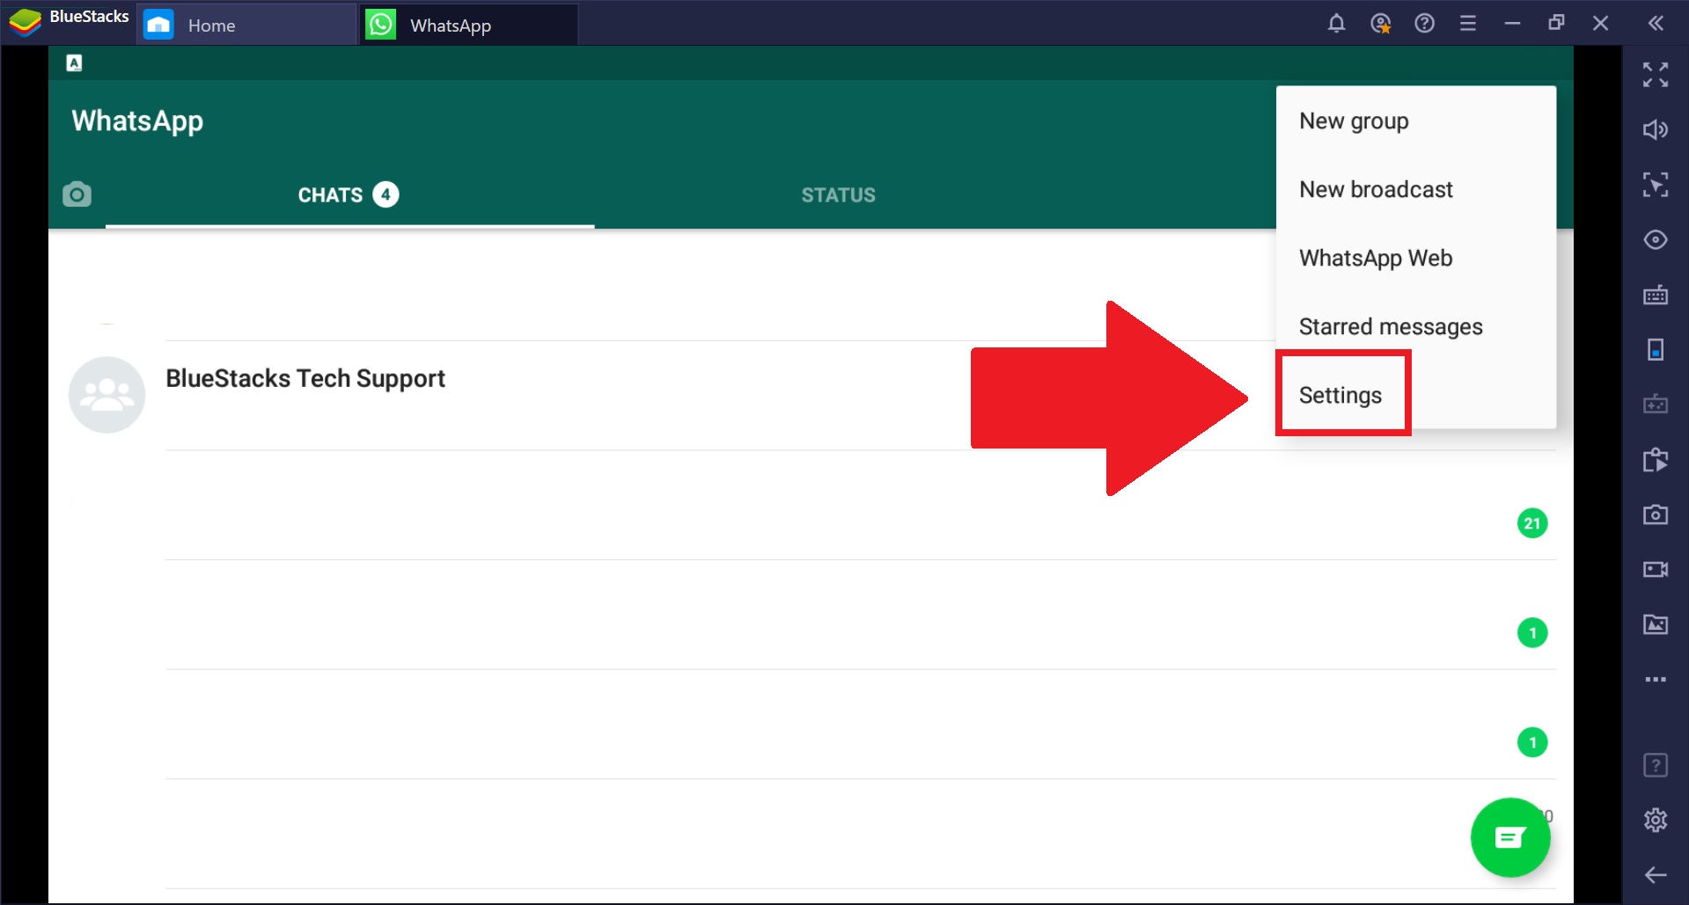The width and height of the screenshot is (1689, 905).
Task: Open the BlueStacks help question icon
Action: pos(1424,24)
